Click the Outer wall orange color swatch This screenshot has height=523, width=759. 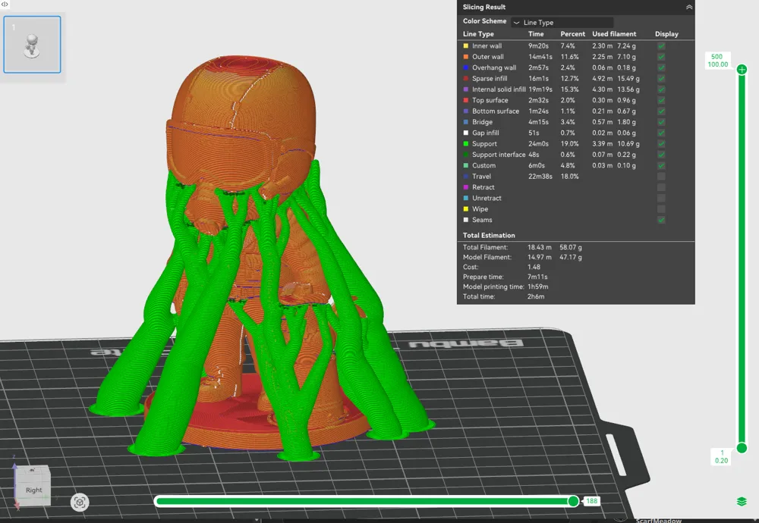pos(466,57)
